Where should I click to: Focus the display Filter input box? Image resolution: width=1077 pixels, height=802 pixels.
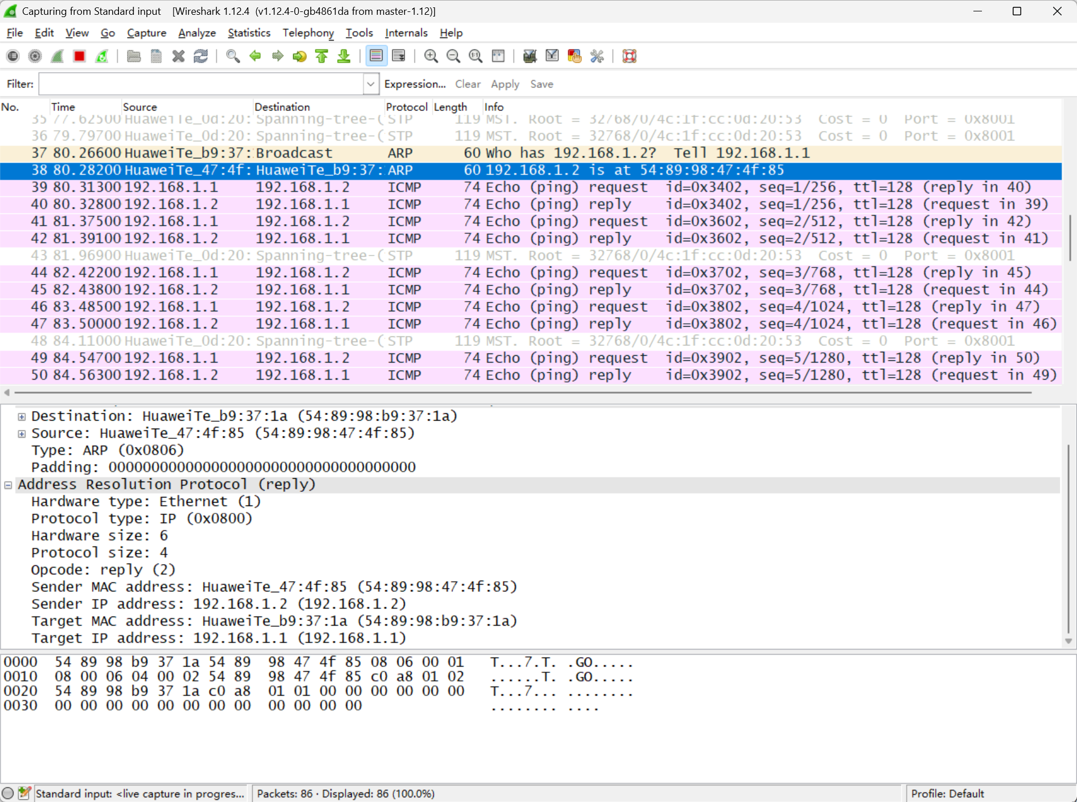(x=202, y=84)
